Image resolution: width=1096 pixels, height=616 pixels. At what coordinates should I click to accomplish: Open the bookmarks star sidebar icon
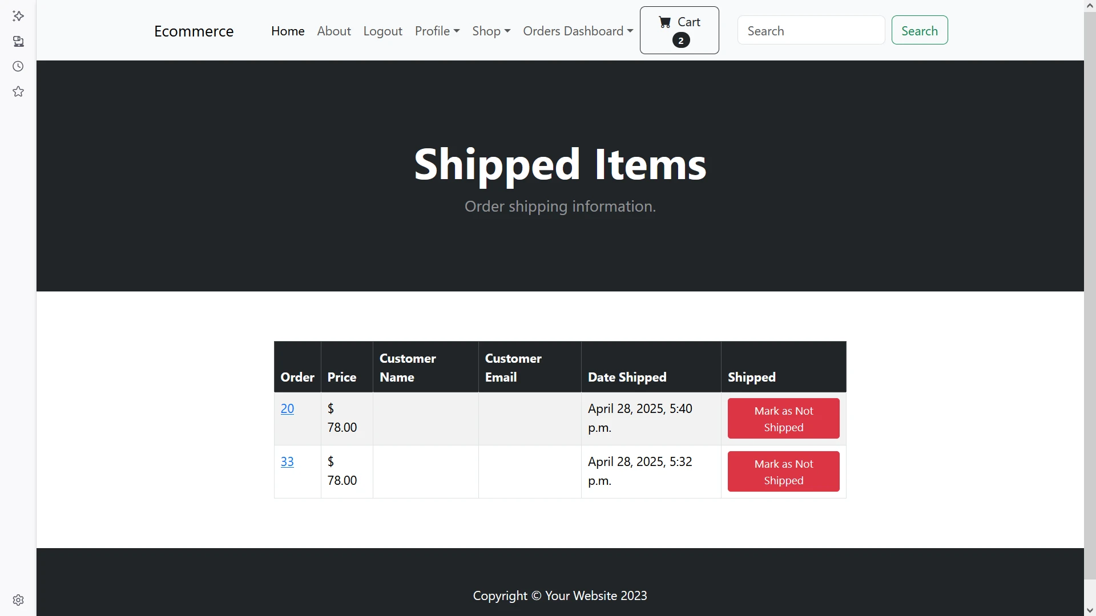point(18,91)
